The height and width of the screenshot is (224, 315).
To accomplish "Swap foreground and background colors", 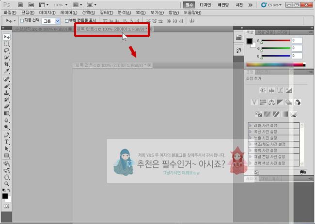I will click(9, 190).
